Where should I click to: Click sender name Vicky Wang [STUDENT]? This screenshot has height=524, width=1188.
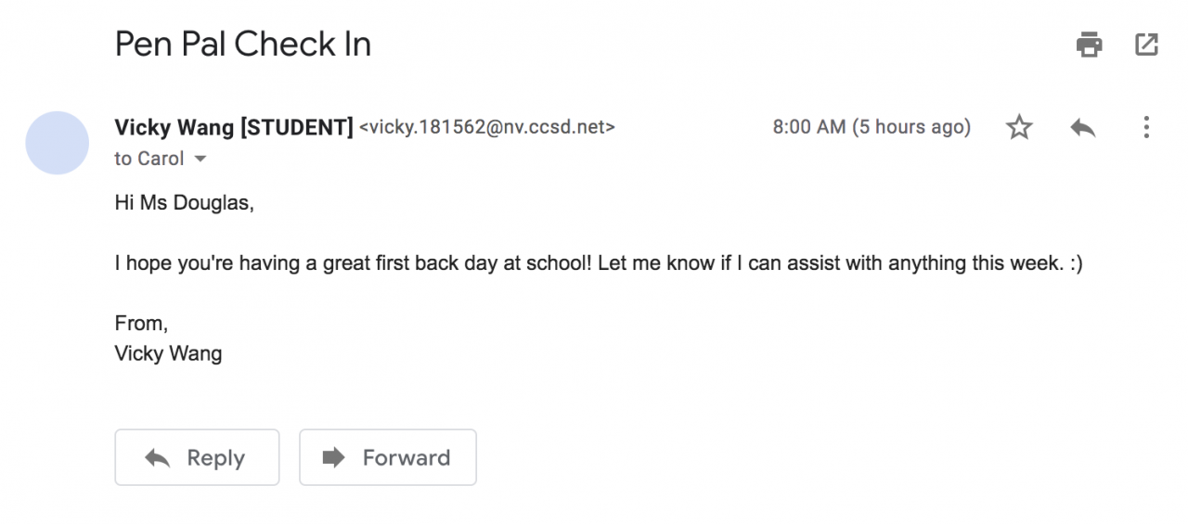(x=234, y=127)
